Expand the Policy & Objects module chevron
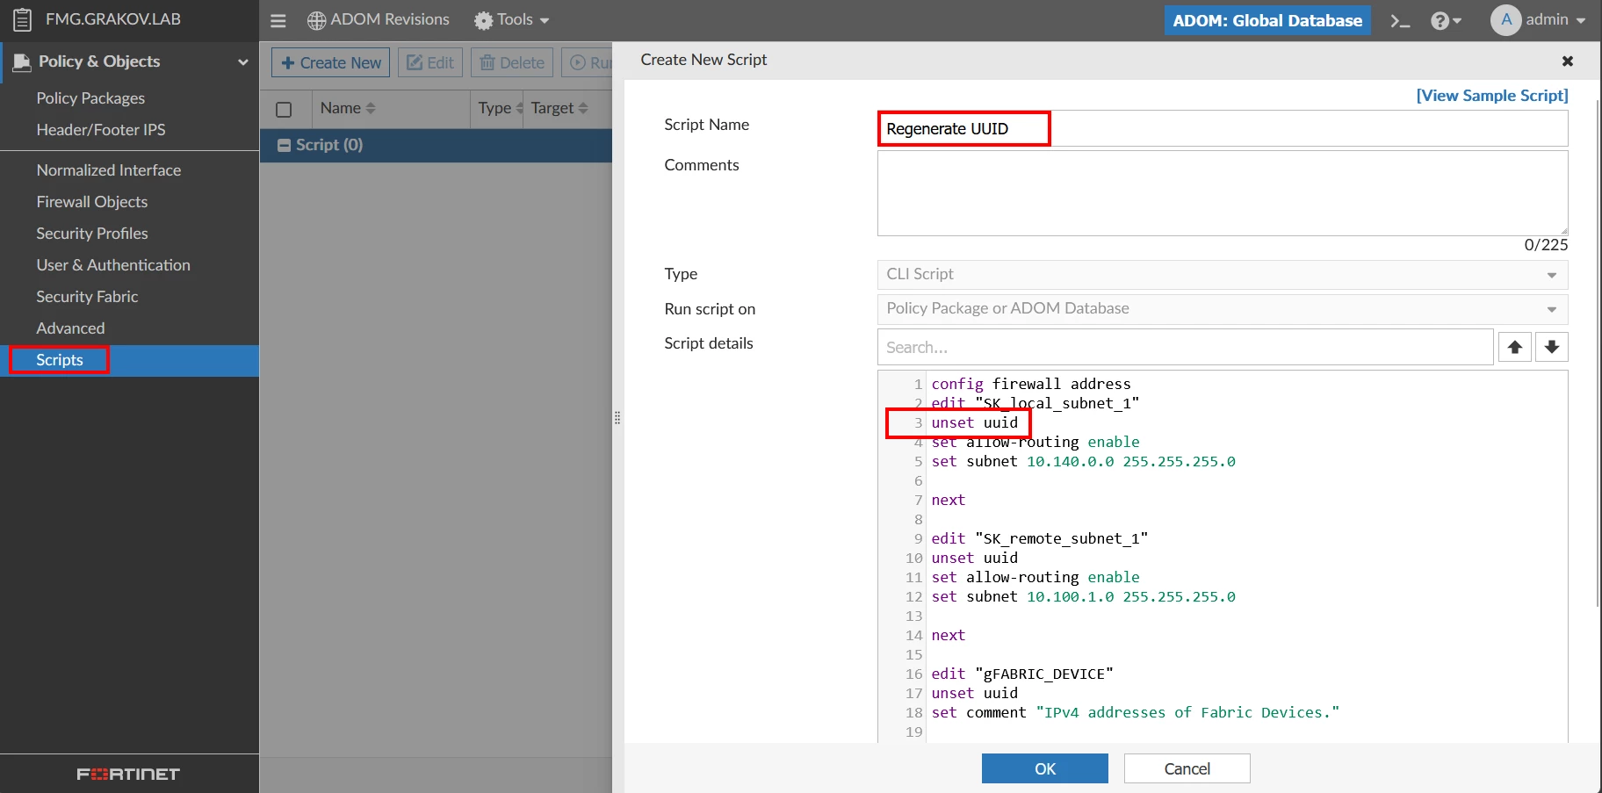The width and height of the screenshot is (1602, 793). 243,61
